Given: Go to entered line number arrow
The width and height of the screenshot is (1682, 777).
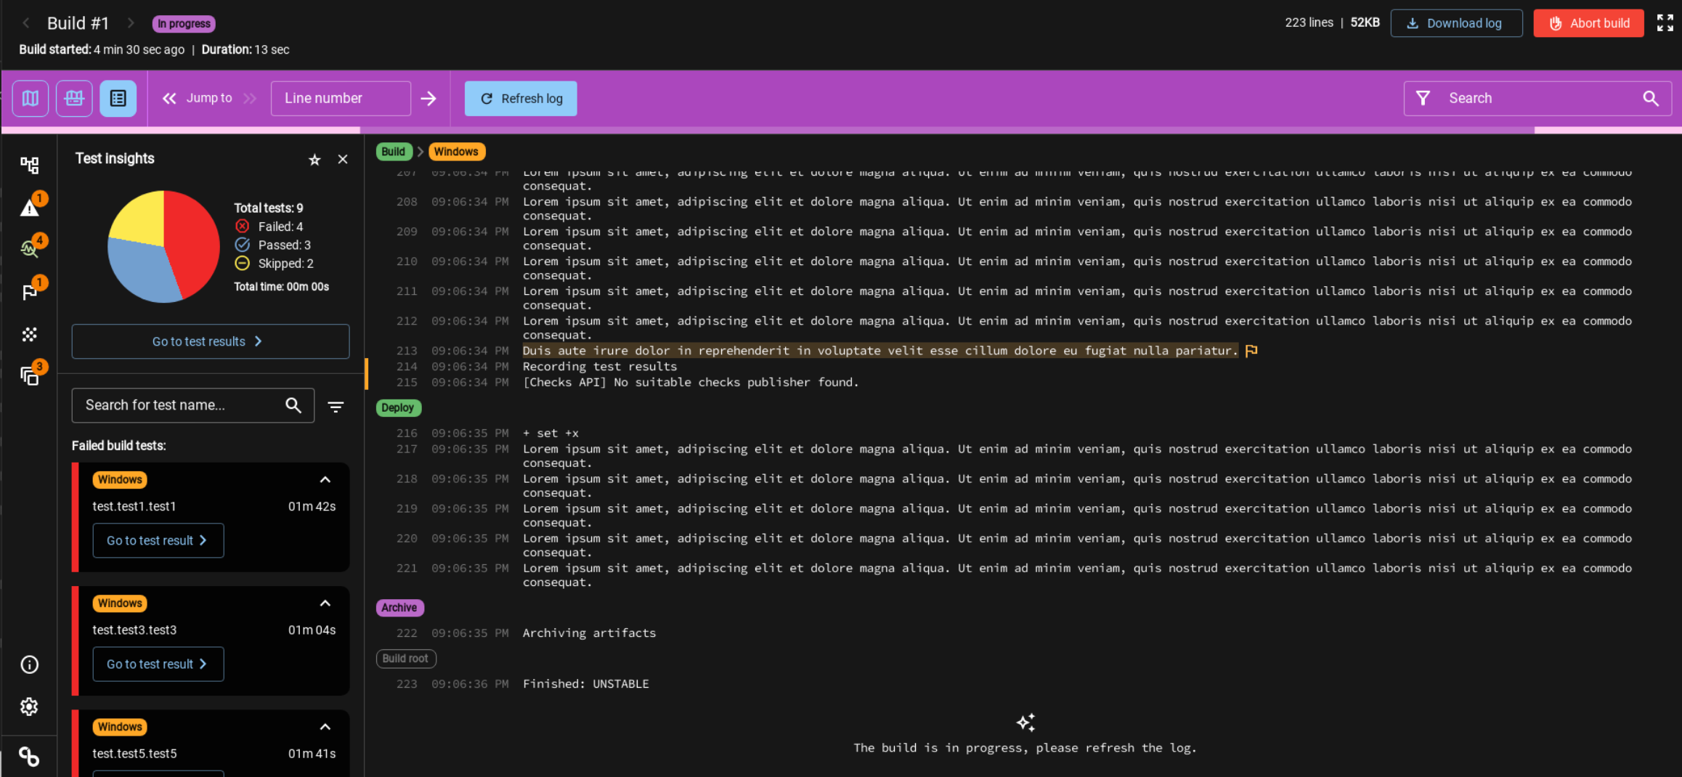Looking at the screenshot, I should pyautogui.click(x=428, y=98).
